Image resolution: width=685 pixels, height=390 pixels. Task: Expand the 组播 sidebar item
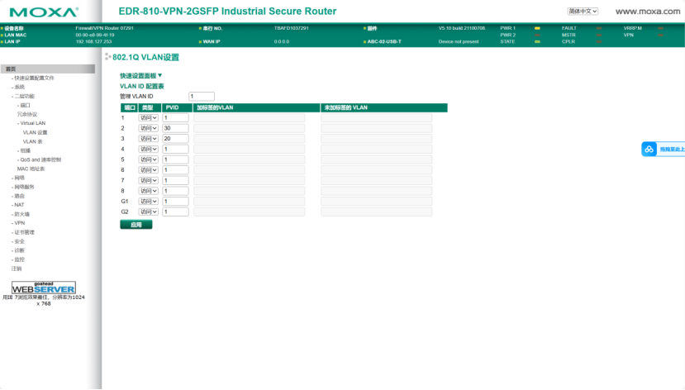coord(25,150)
